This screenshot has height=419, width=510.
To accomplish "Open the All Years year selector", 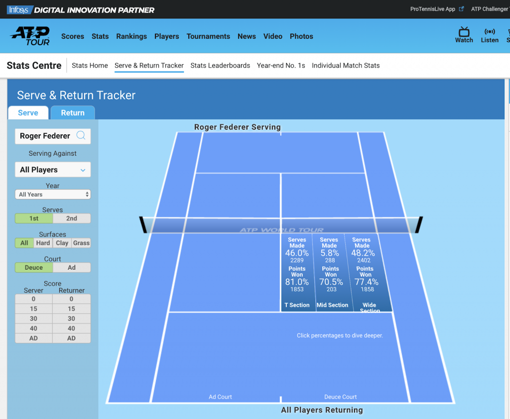I will pyautogui.click(x=53, y=195).
